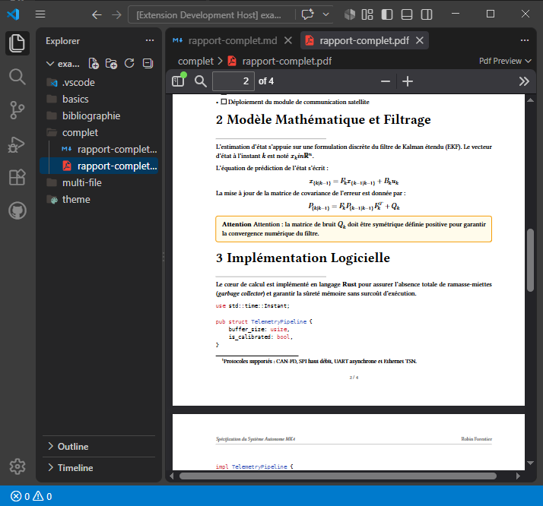Screen dimensions: 543x506
Task: Open editor more actions ellipsis menu
Action: 524,40
